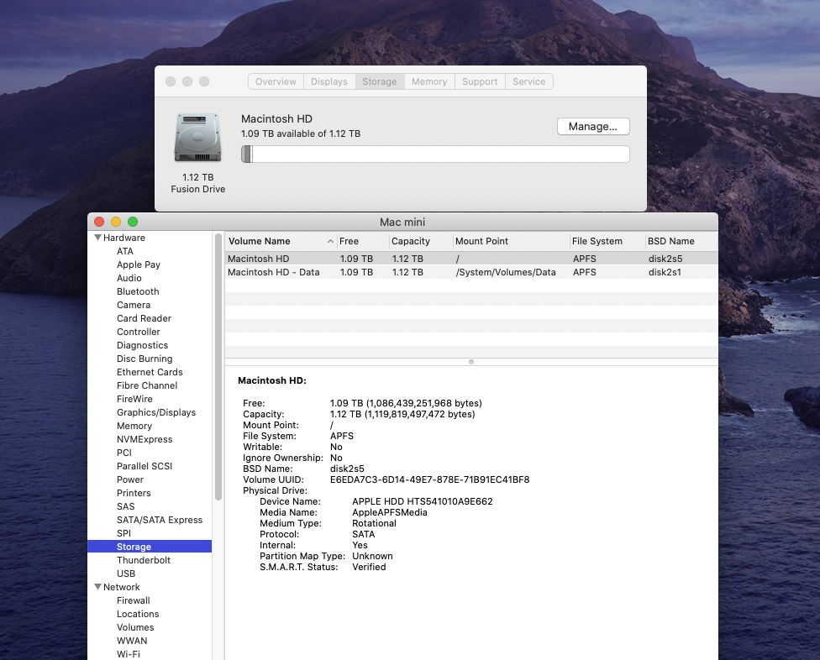Select Locations under Network

point(138,614)
